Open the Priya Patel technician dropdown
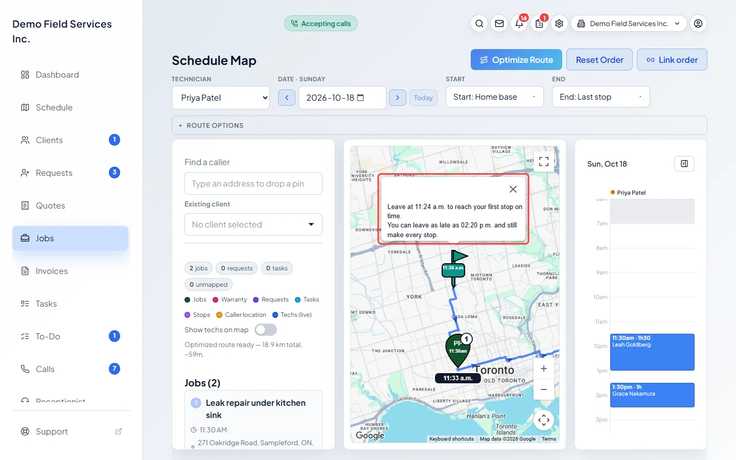736x460 pixels. tap(221, 98)
